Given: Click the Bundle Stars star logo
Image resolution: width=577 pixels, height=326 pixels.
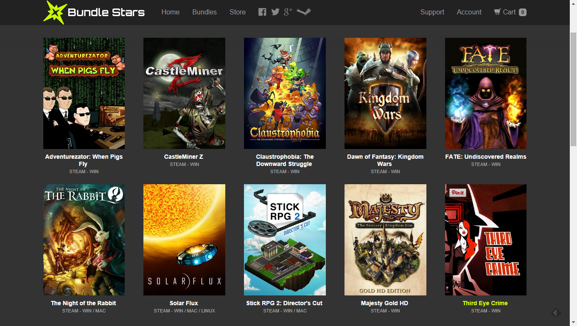Looking at the screenshot, I should (54, 12).
